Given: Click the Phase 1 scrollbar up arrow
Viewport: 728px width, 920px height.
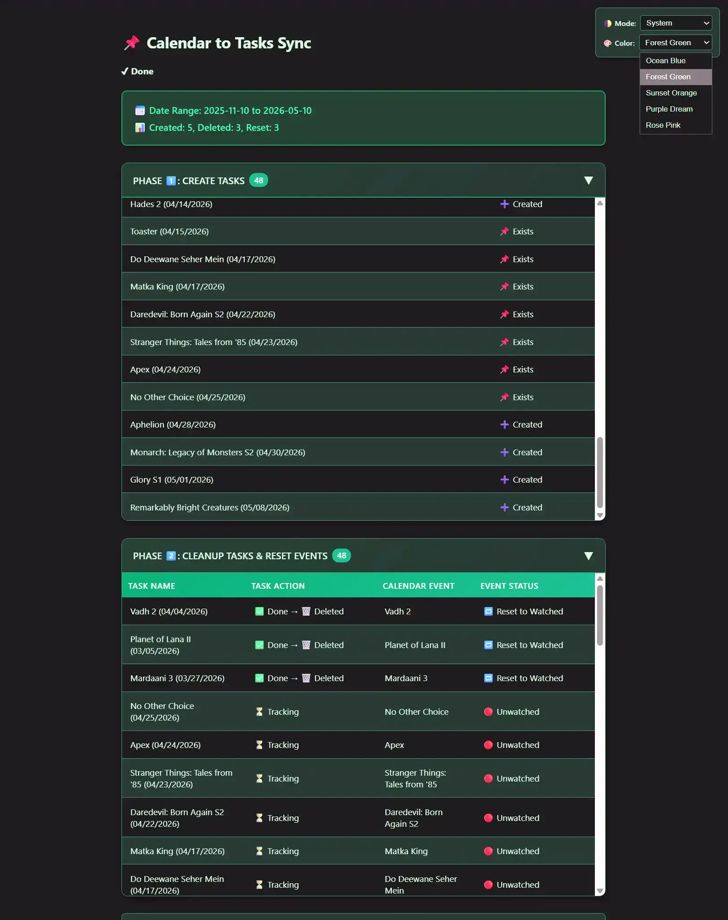Looking at the screenshot, I should 600,203.
